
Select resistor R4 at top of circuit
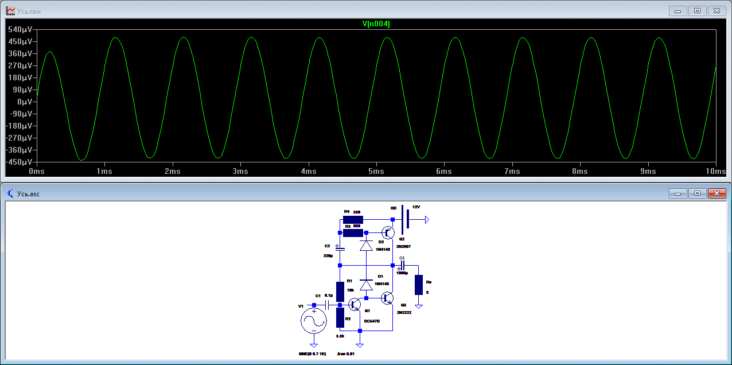(353, 219)
